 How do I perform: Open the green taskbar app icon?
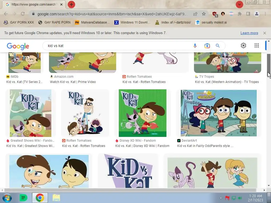click(x=24, y=198)
